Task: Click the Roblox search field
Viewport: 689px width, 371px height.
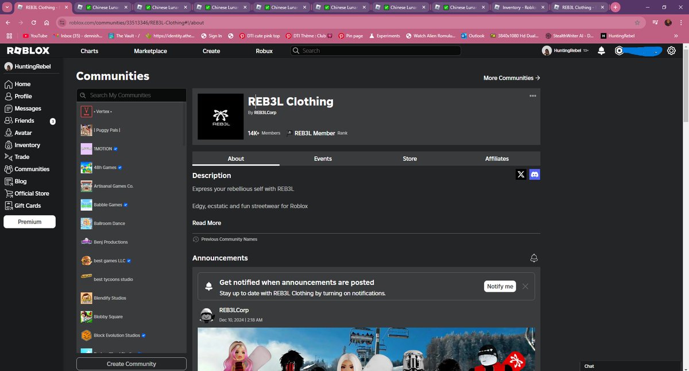Action: (375, 51)
